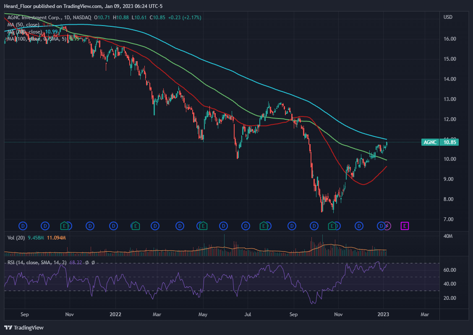Click the dividend marker just before 2022 label
The height and width of the screenshot is (335, 473).
tap(113, 226)
